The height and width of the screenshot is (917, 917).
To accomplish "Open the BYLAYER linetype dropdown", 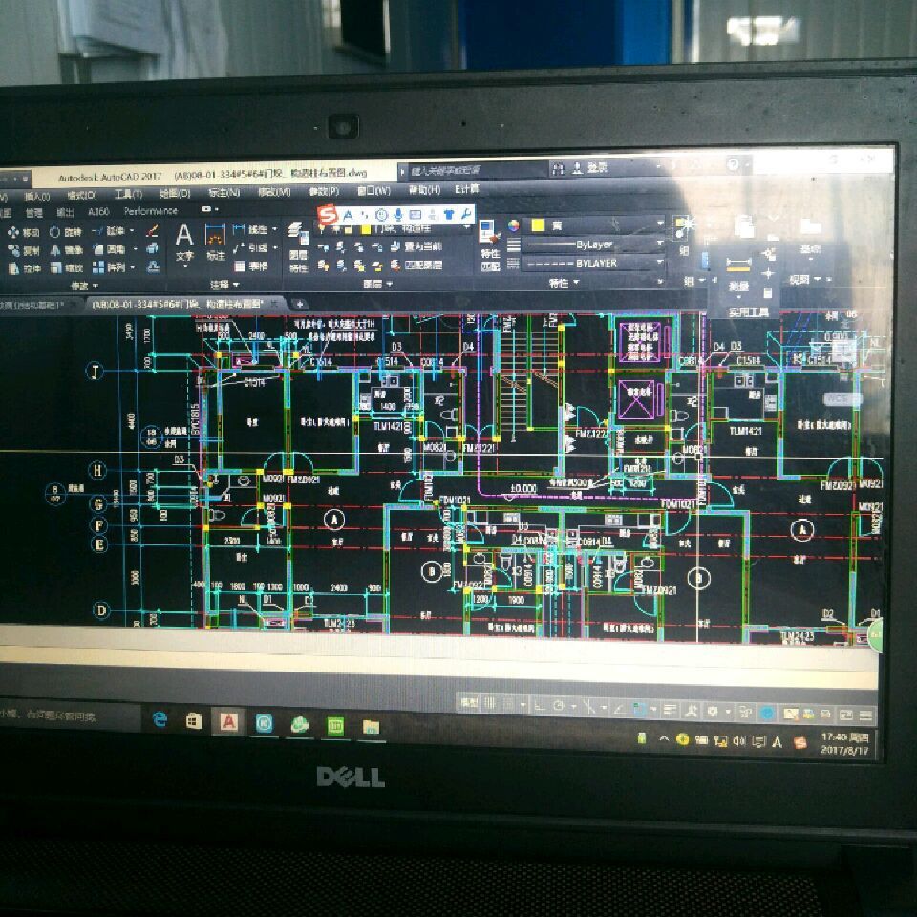I will pos(593,264).
